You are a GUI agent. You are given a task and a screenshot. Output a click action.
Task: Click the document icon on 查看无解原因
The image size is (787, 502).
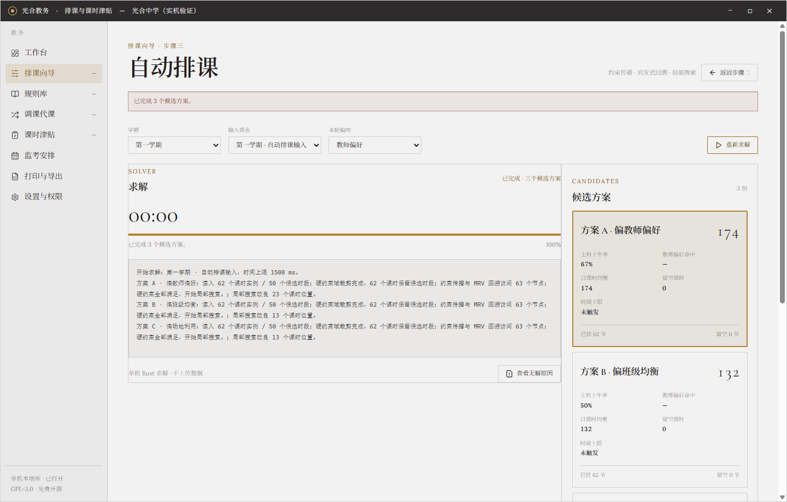(x=509, y=374)
